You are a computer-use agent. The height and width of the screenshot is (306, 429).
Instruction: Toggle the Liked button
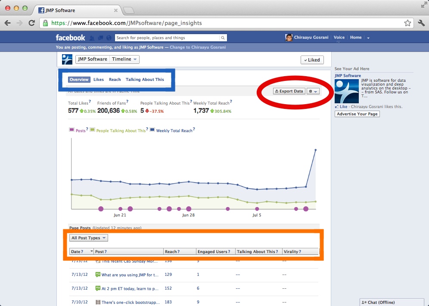tap(312, 60)
